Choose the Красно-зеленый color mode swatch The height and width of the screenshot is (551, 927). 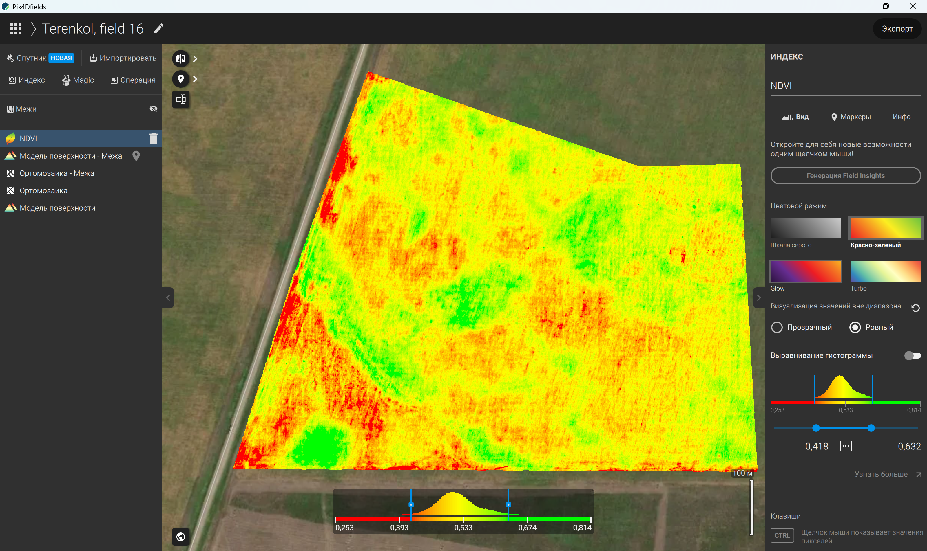click(886, 228)
